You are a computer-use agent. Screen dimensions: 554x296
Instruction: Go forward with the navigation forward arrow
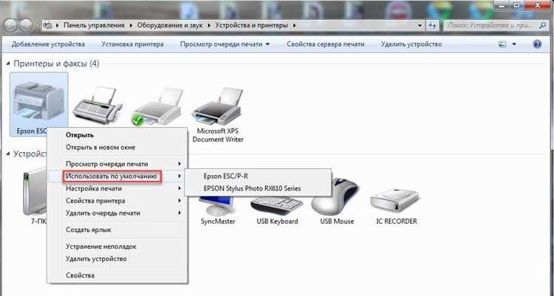pyautogui.click(x=26, y=25)
